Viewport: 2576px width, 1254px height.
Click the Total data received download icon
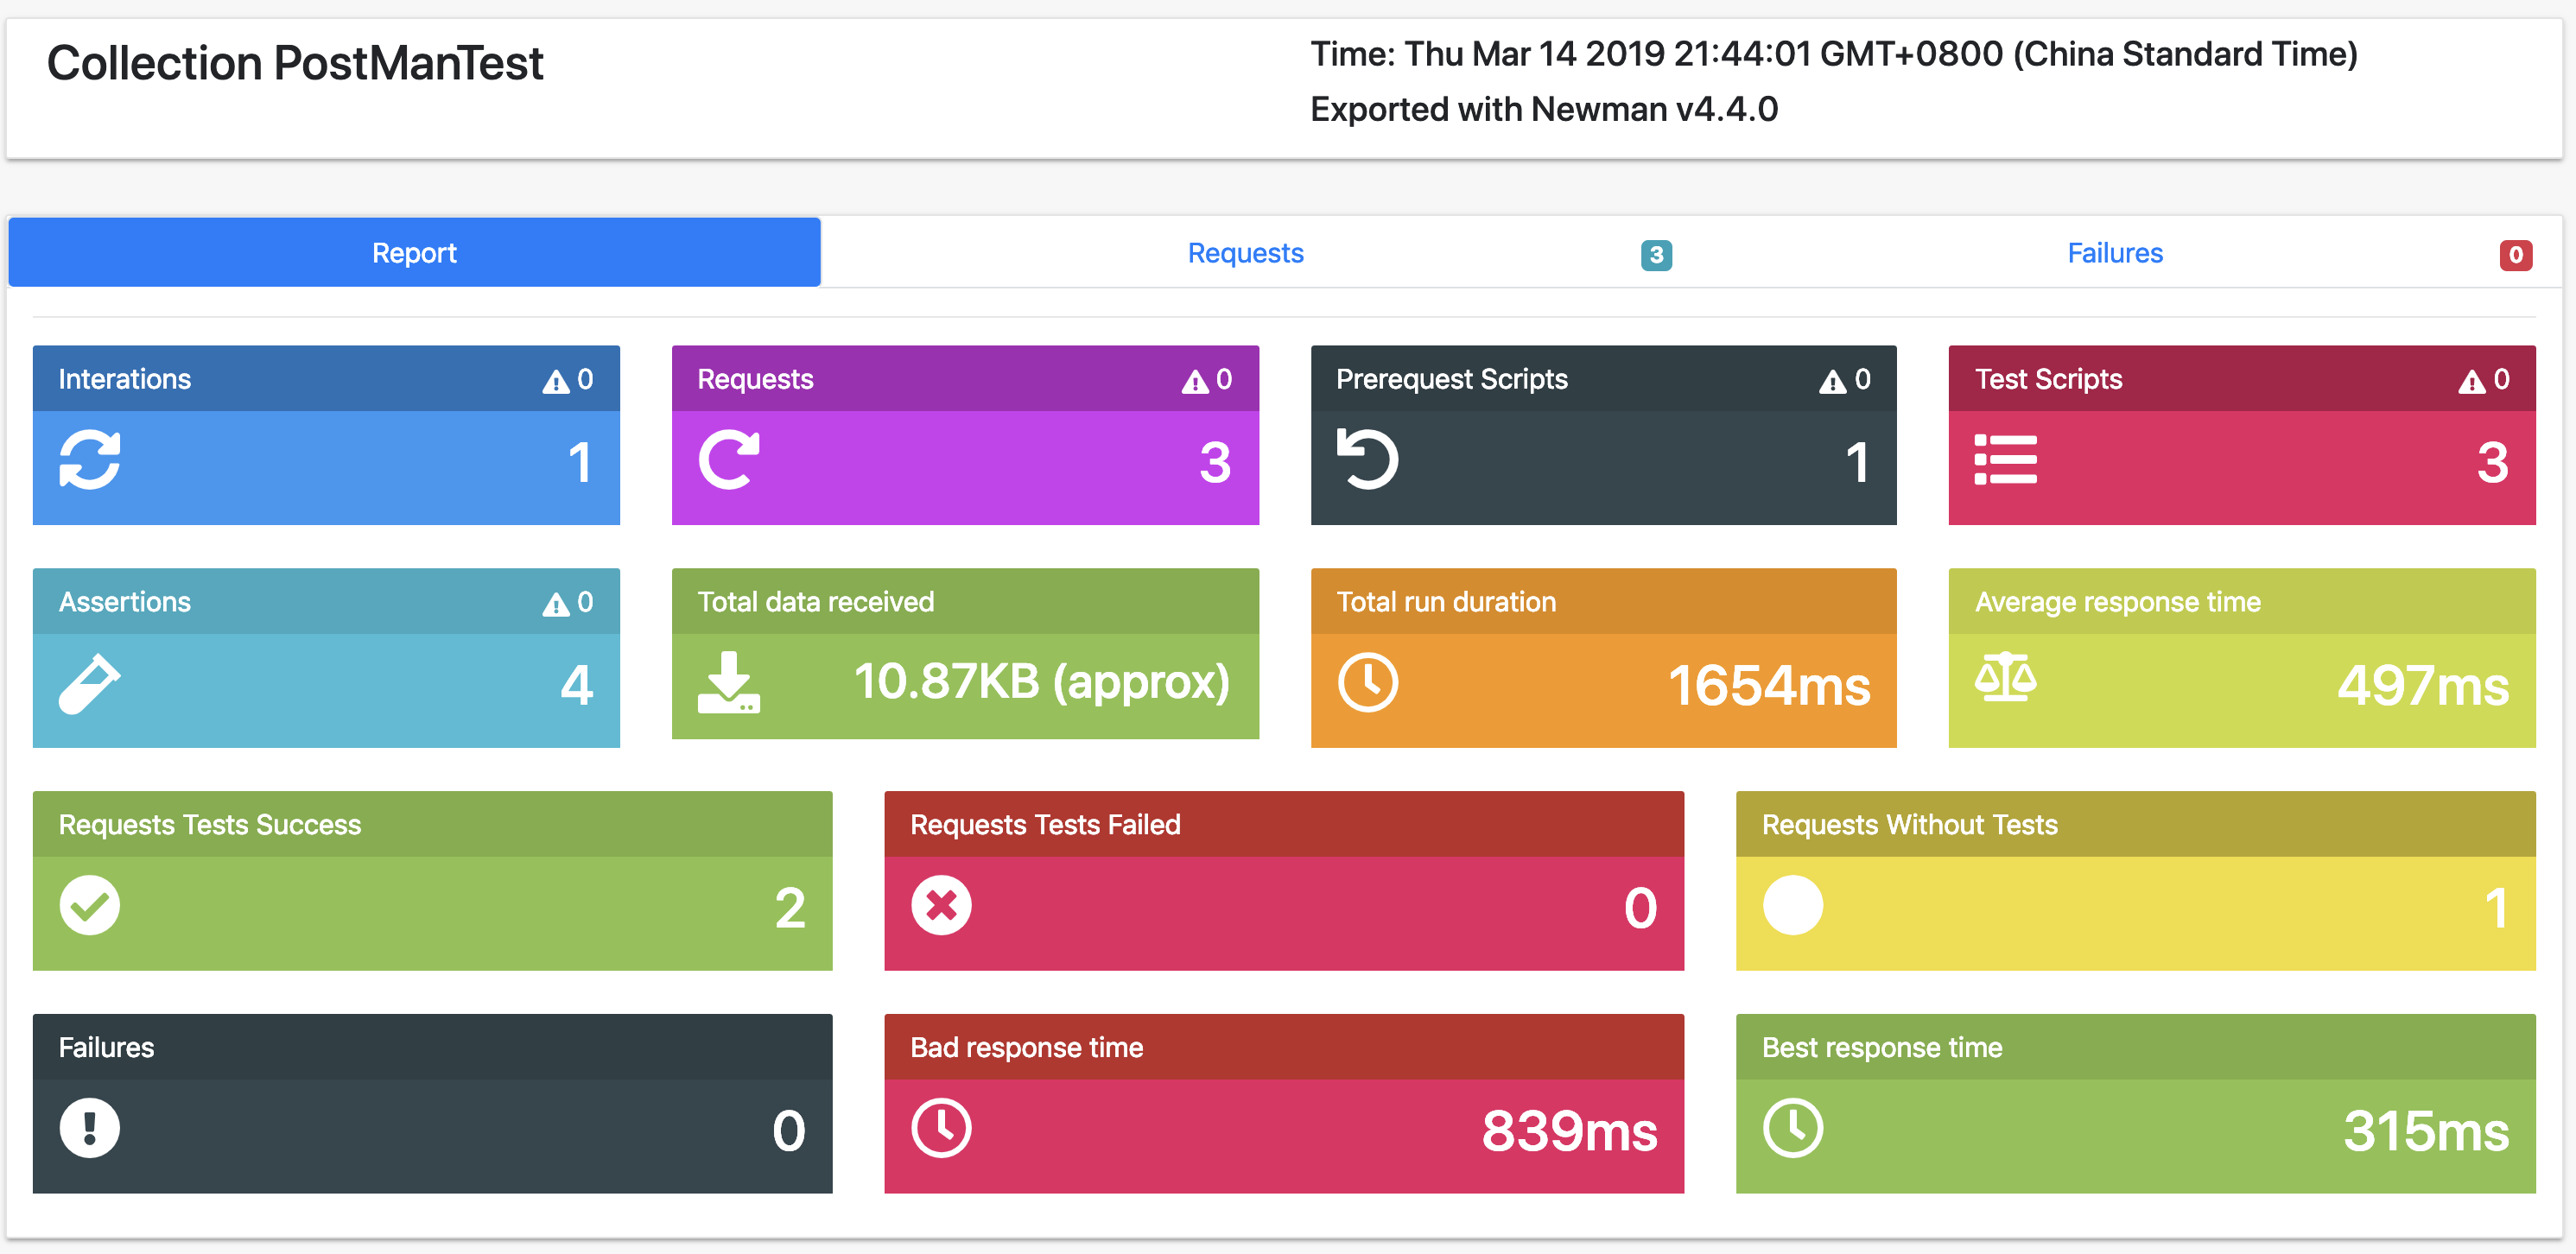729,682
